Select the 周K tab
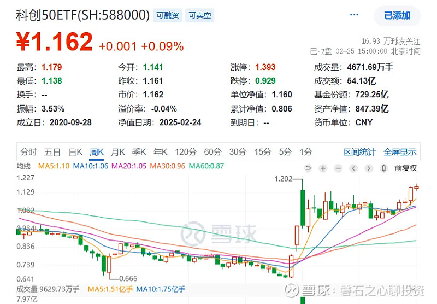 point(97,152)
